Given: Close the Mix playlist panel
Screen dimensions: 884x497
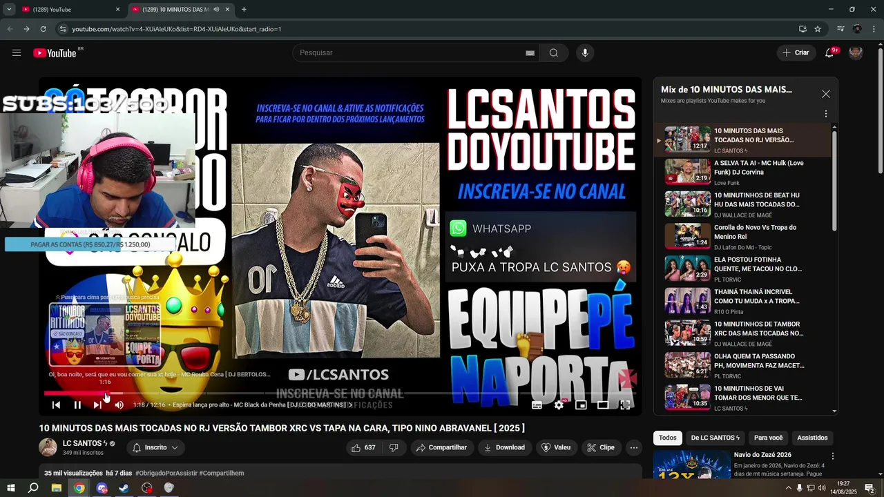Looking at the screenshot, I should pos(825,94).
